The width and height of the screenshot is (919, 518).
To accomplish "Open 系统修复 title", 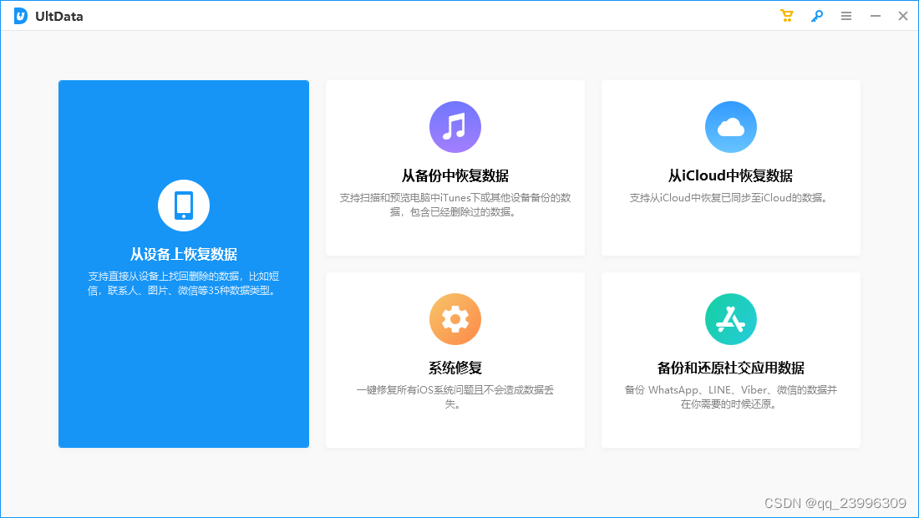I will pyautogui.click(x=454, y=368).
